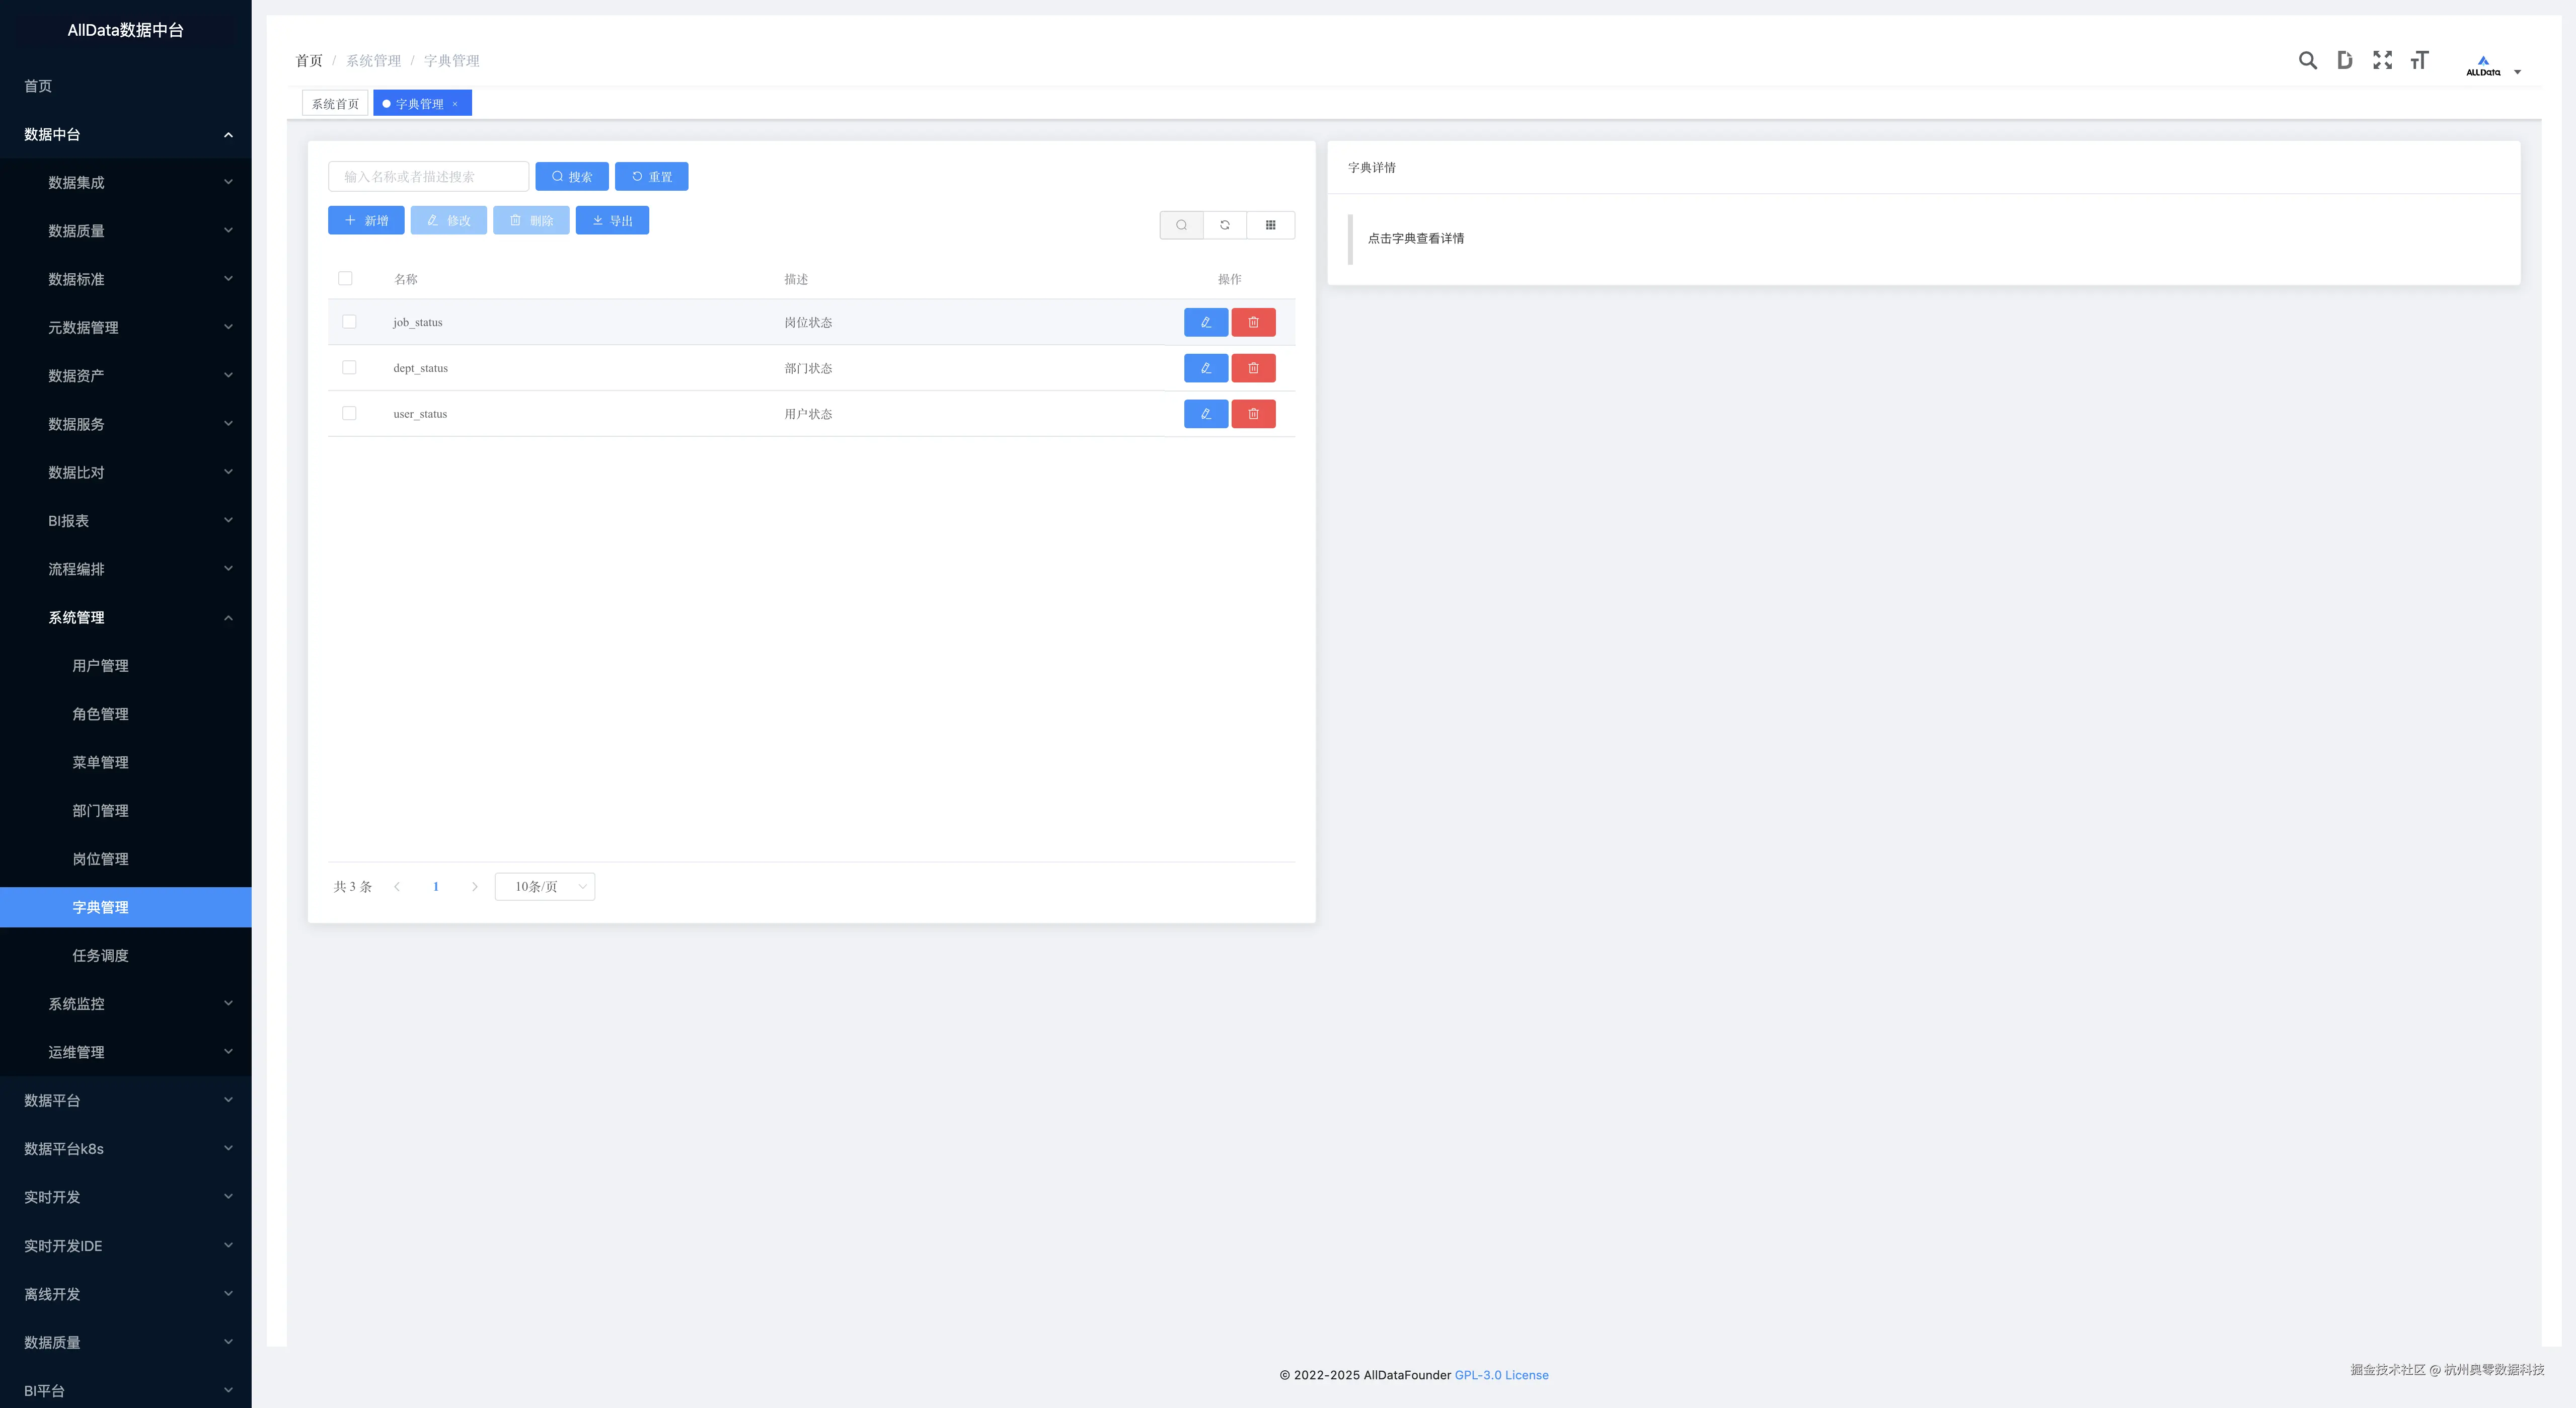Select all rows with the header checkbox
The width and height of the screenshot is (2576, 1408).
(x=345, y=278)
